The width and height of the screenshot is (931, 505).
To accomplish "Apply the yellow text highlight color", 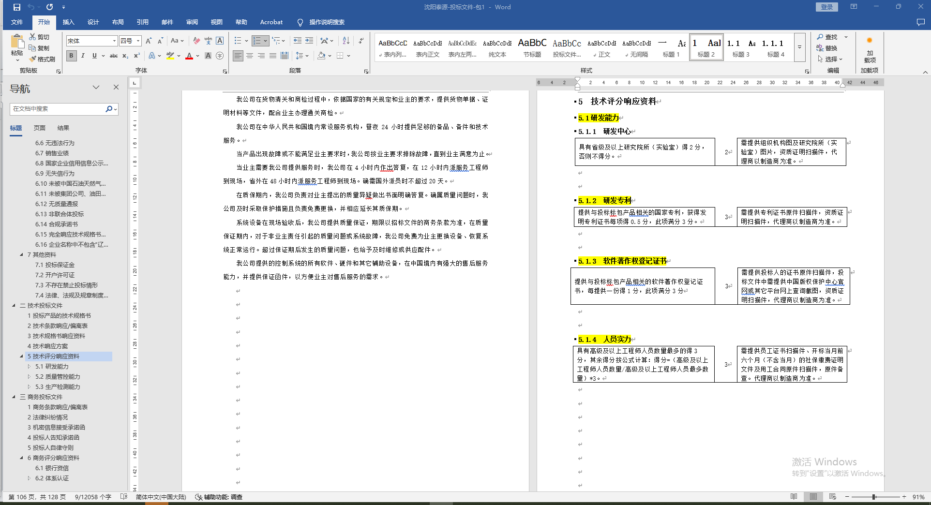I will pos(170,56).
